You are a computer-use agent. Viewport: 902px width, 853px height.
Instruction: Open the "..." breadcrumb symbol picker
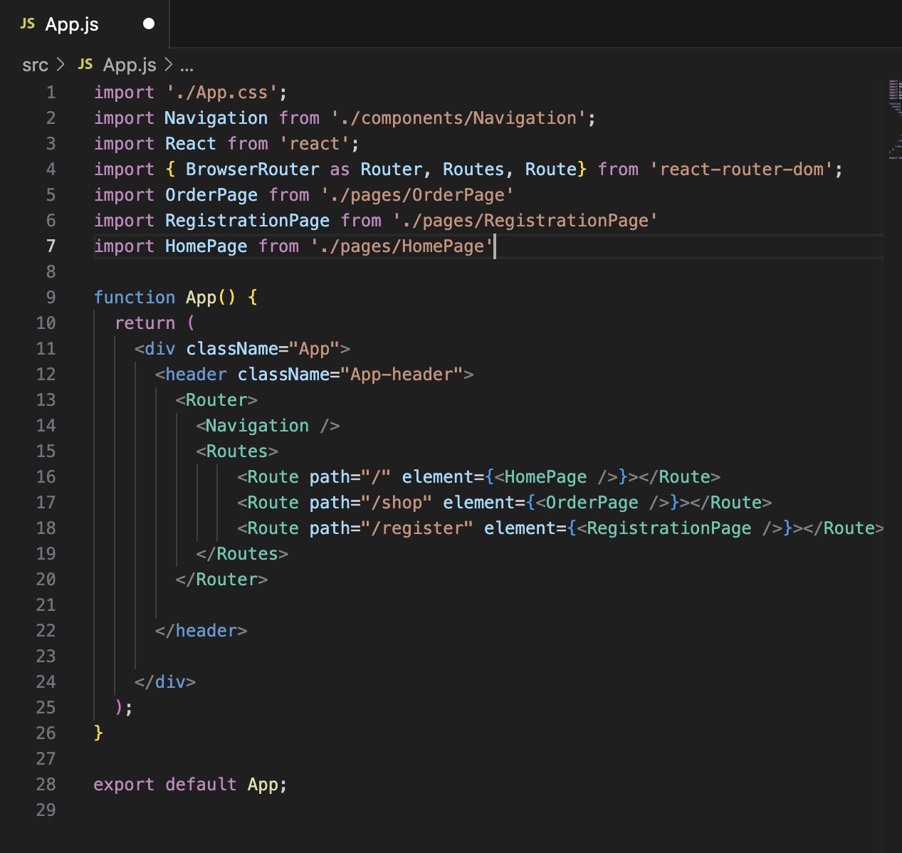[x=186, y=66]
